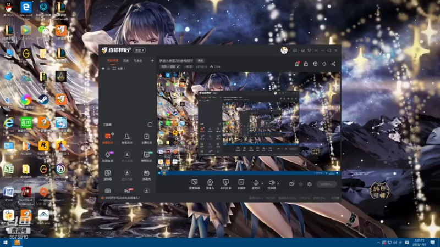Click the unlock padlock icon in header

click(306, 64)
